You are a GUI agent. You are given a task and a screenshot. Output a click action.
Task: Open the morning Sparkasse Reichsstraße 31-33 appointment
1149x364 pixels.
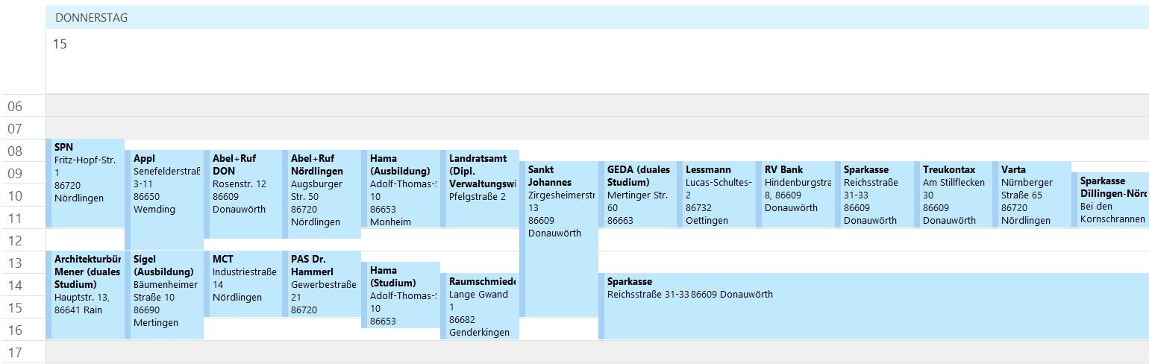coord(876,194)
